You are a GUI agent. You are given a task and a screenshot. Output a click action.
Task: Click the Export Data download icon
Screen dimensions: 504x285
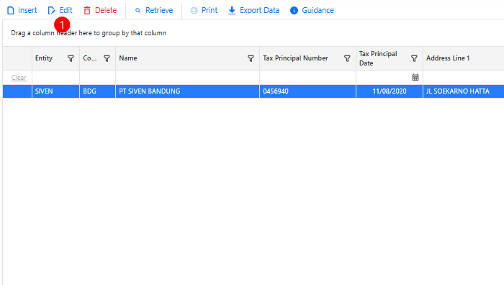tap(232, 11)
